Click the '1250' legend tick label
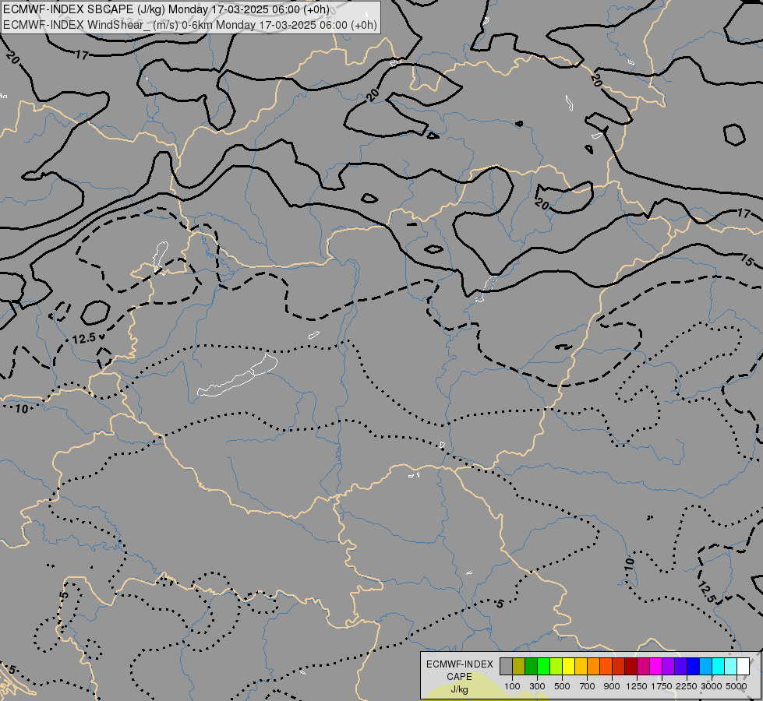The width and height of the screenshot is (763, 701). click(637, 686)
